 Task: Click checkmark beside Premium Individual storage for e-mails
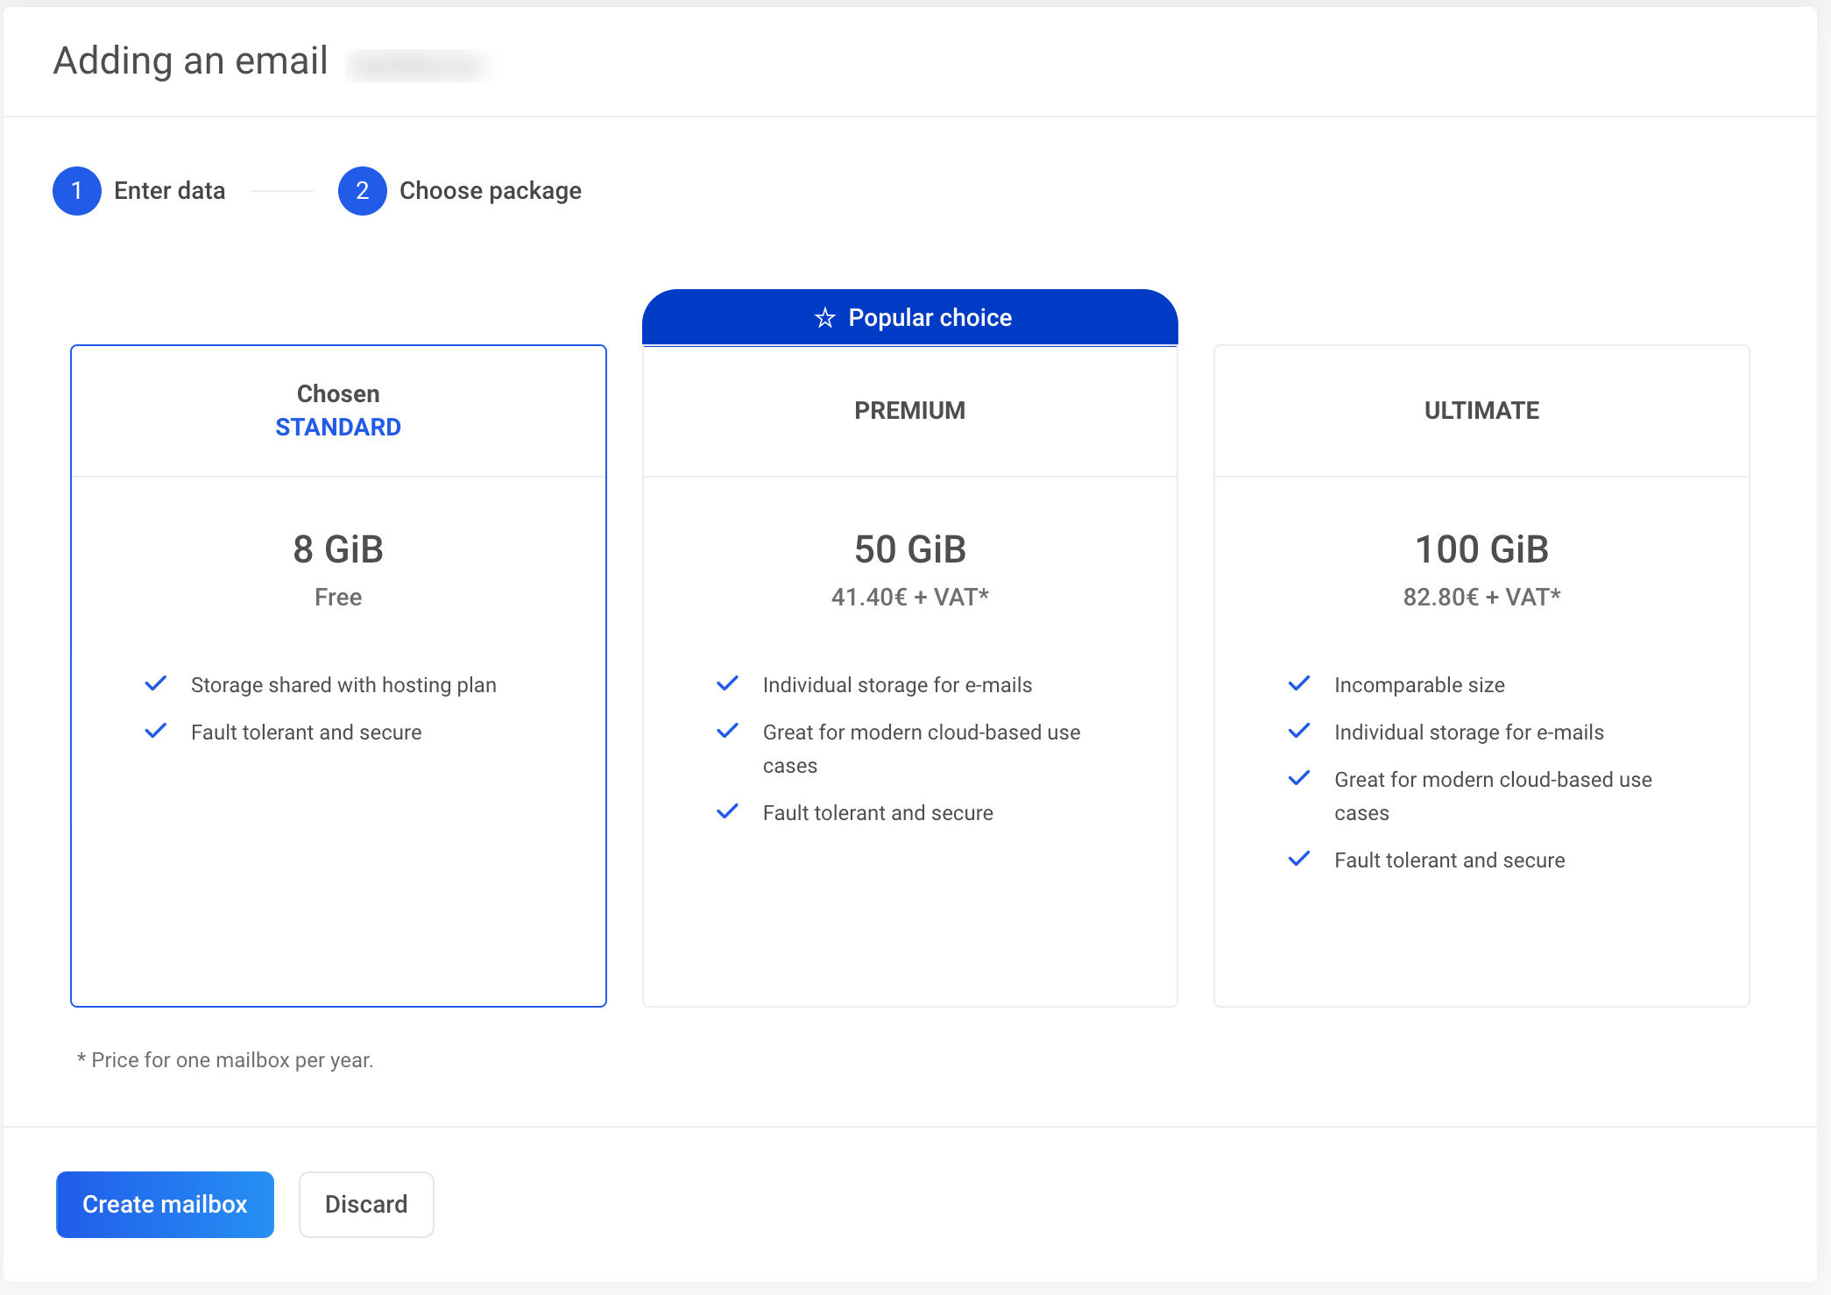click(727, 683)
